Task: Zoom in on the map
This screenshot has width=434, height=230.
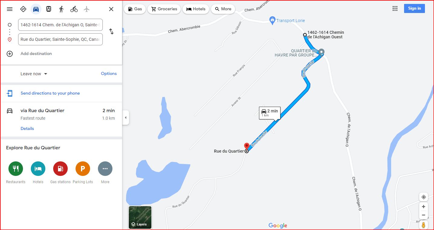Action: (423, 207)
